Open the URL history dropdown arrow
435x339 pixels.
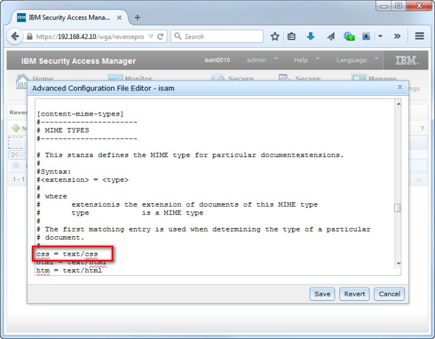pyautogui.click(x=151, y=36)
